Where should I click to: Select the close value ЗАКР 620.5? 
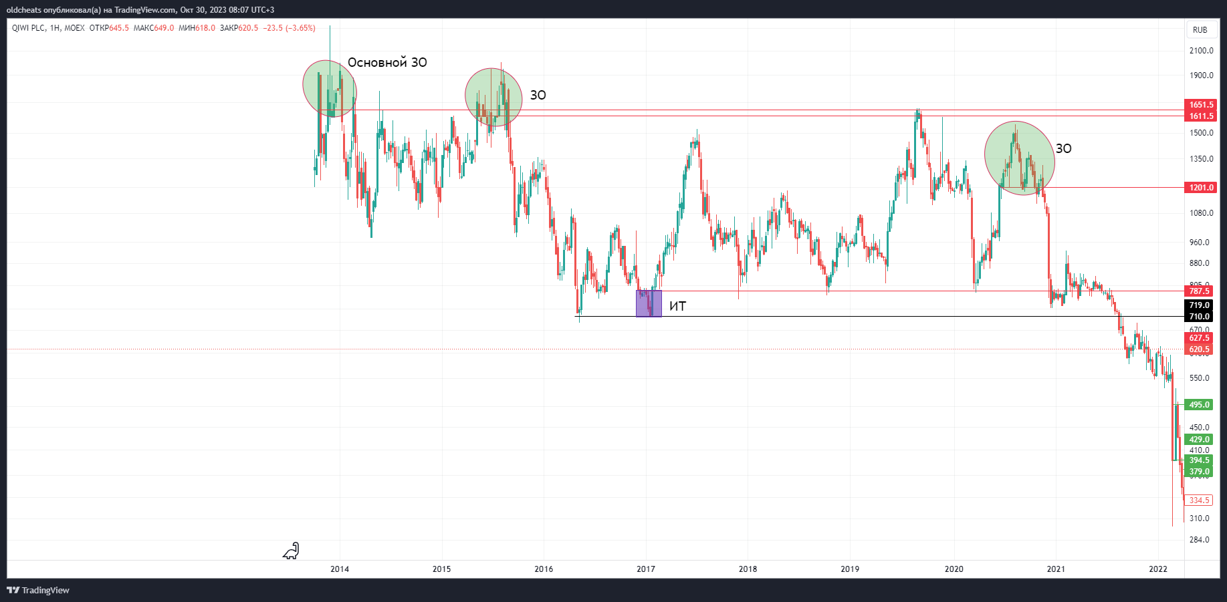point(239,28)
